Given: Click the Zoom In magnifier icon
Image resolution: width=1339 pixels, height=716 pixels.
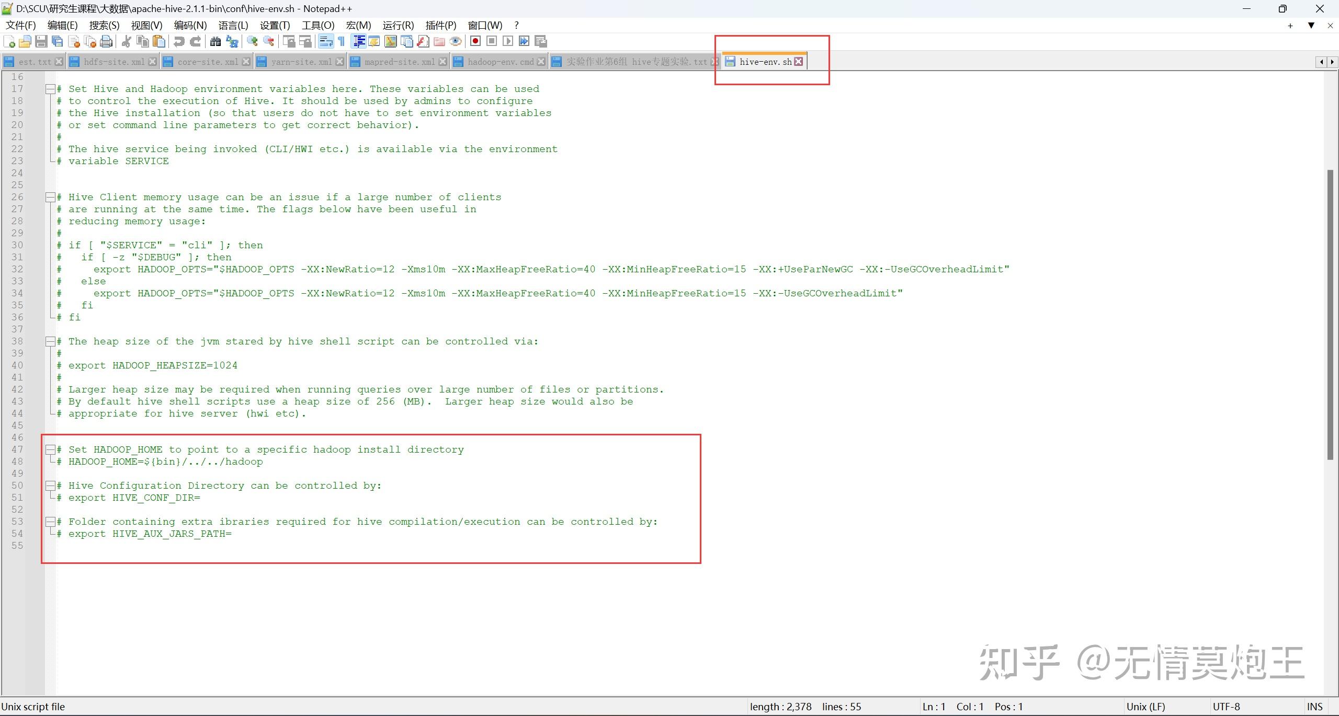Looking at the screenshot, I should [252, 41].
